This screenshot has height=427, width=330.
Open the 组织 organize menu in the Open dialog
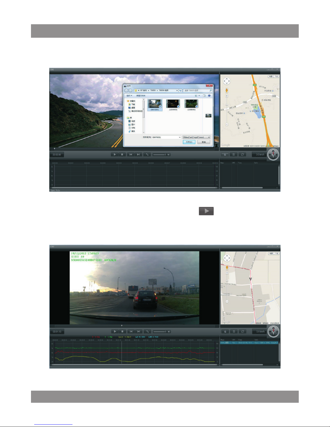pos(129,96)
